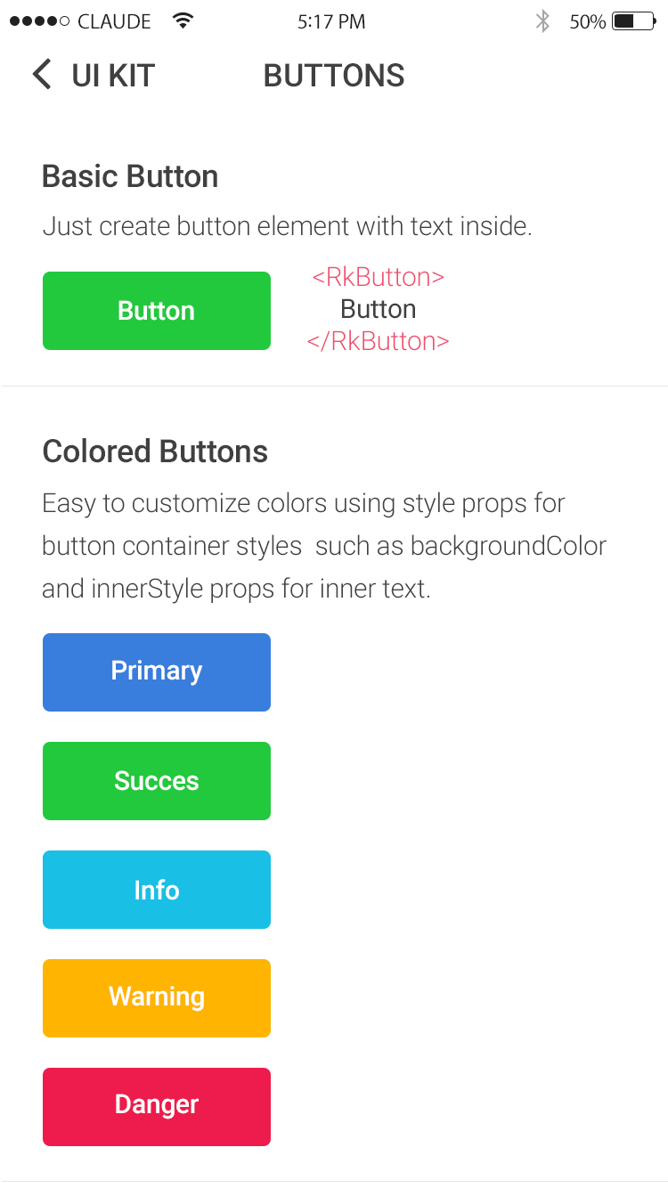This screenshot has width=668, height=1188.
Task: Tap the signal strength dots
Action: point(39,21)
